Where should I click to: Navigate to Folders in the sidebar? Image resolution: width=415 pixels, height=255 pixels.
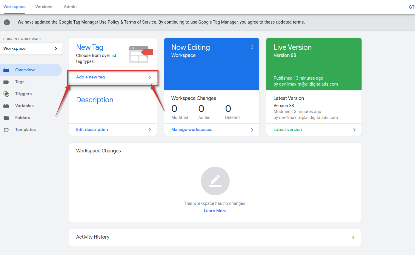click(31, 118)
